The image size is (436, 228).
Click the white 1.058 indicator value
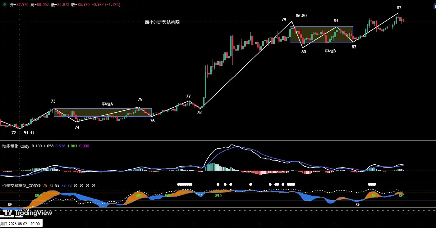point(49,146)
